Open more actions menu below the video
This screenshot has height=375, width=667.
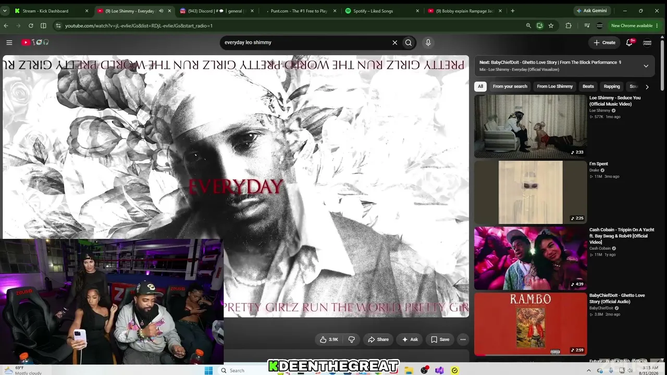(463, 340)
